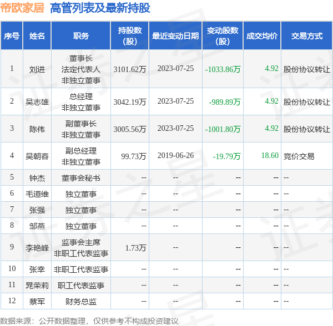Click the name 毛道维
The width and height of the screenshot is (333, 326).
coord(37,194)
